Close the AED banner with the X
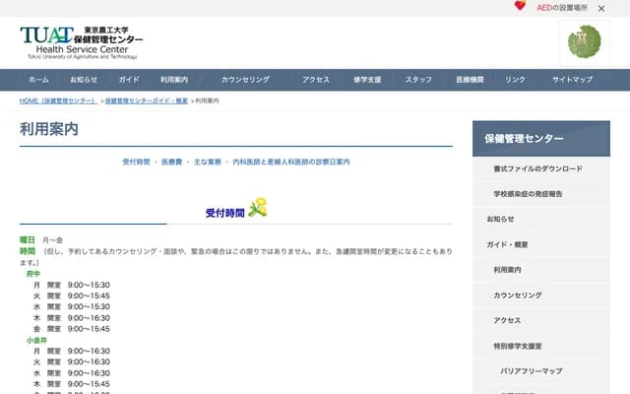This screenshot has height=394, width=630. [x=601, y=9]
